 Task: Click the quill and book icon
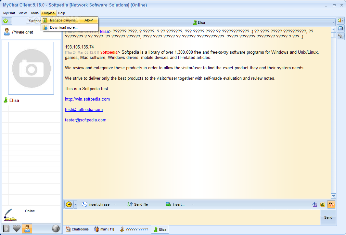click(x=10, y=215)
